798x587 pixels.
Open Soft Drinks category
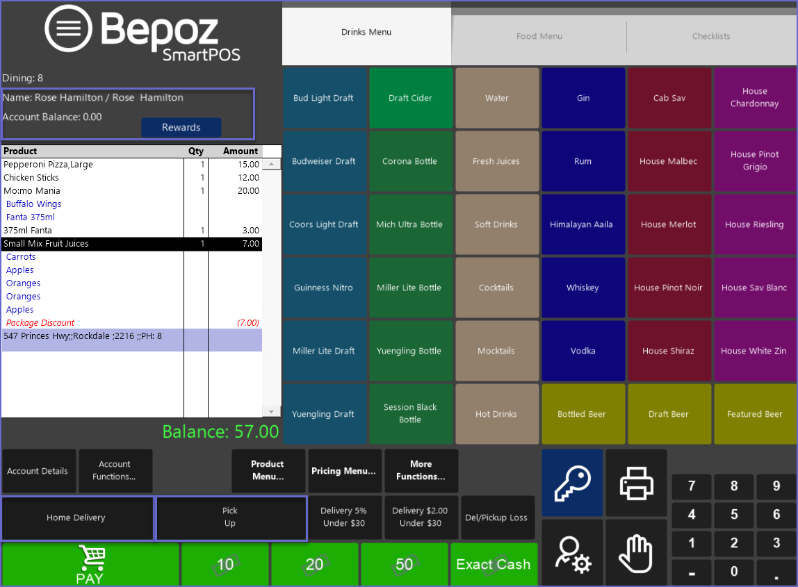(497, 224)
